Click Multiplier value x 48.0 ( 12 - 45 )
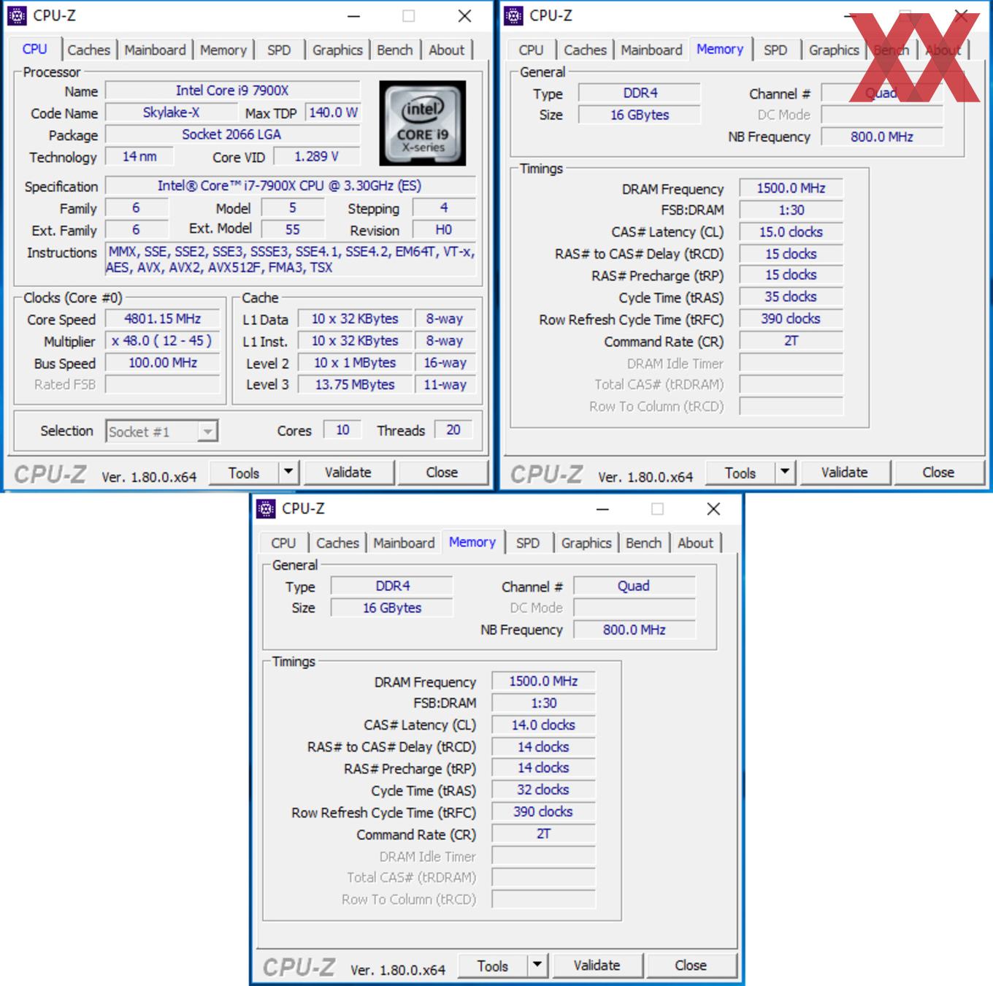Screen dimensions: 993x986 (x=162, y=341)
